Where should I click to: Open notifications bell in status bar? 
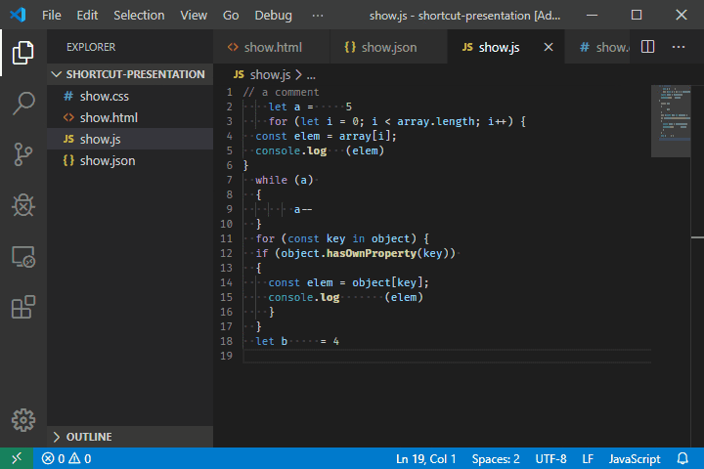[x=682, y=458]
